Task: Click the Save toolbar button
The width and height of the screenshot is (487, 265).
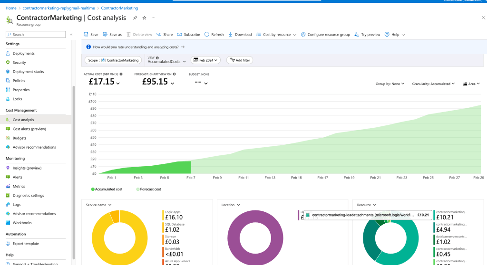Action: (91, 35)
